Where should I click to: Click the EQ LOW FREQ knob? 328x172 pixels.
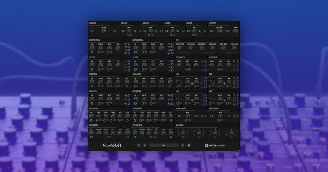[x=180, y=48]
